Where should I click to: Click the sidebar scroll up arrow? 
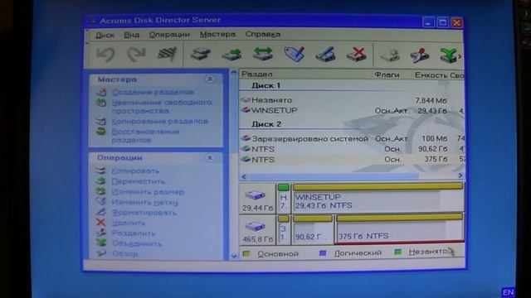(x=233, y=73)
